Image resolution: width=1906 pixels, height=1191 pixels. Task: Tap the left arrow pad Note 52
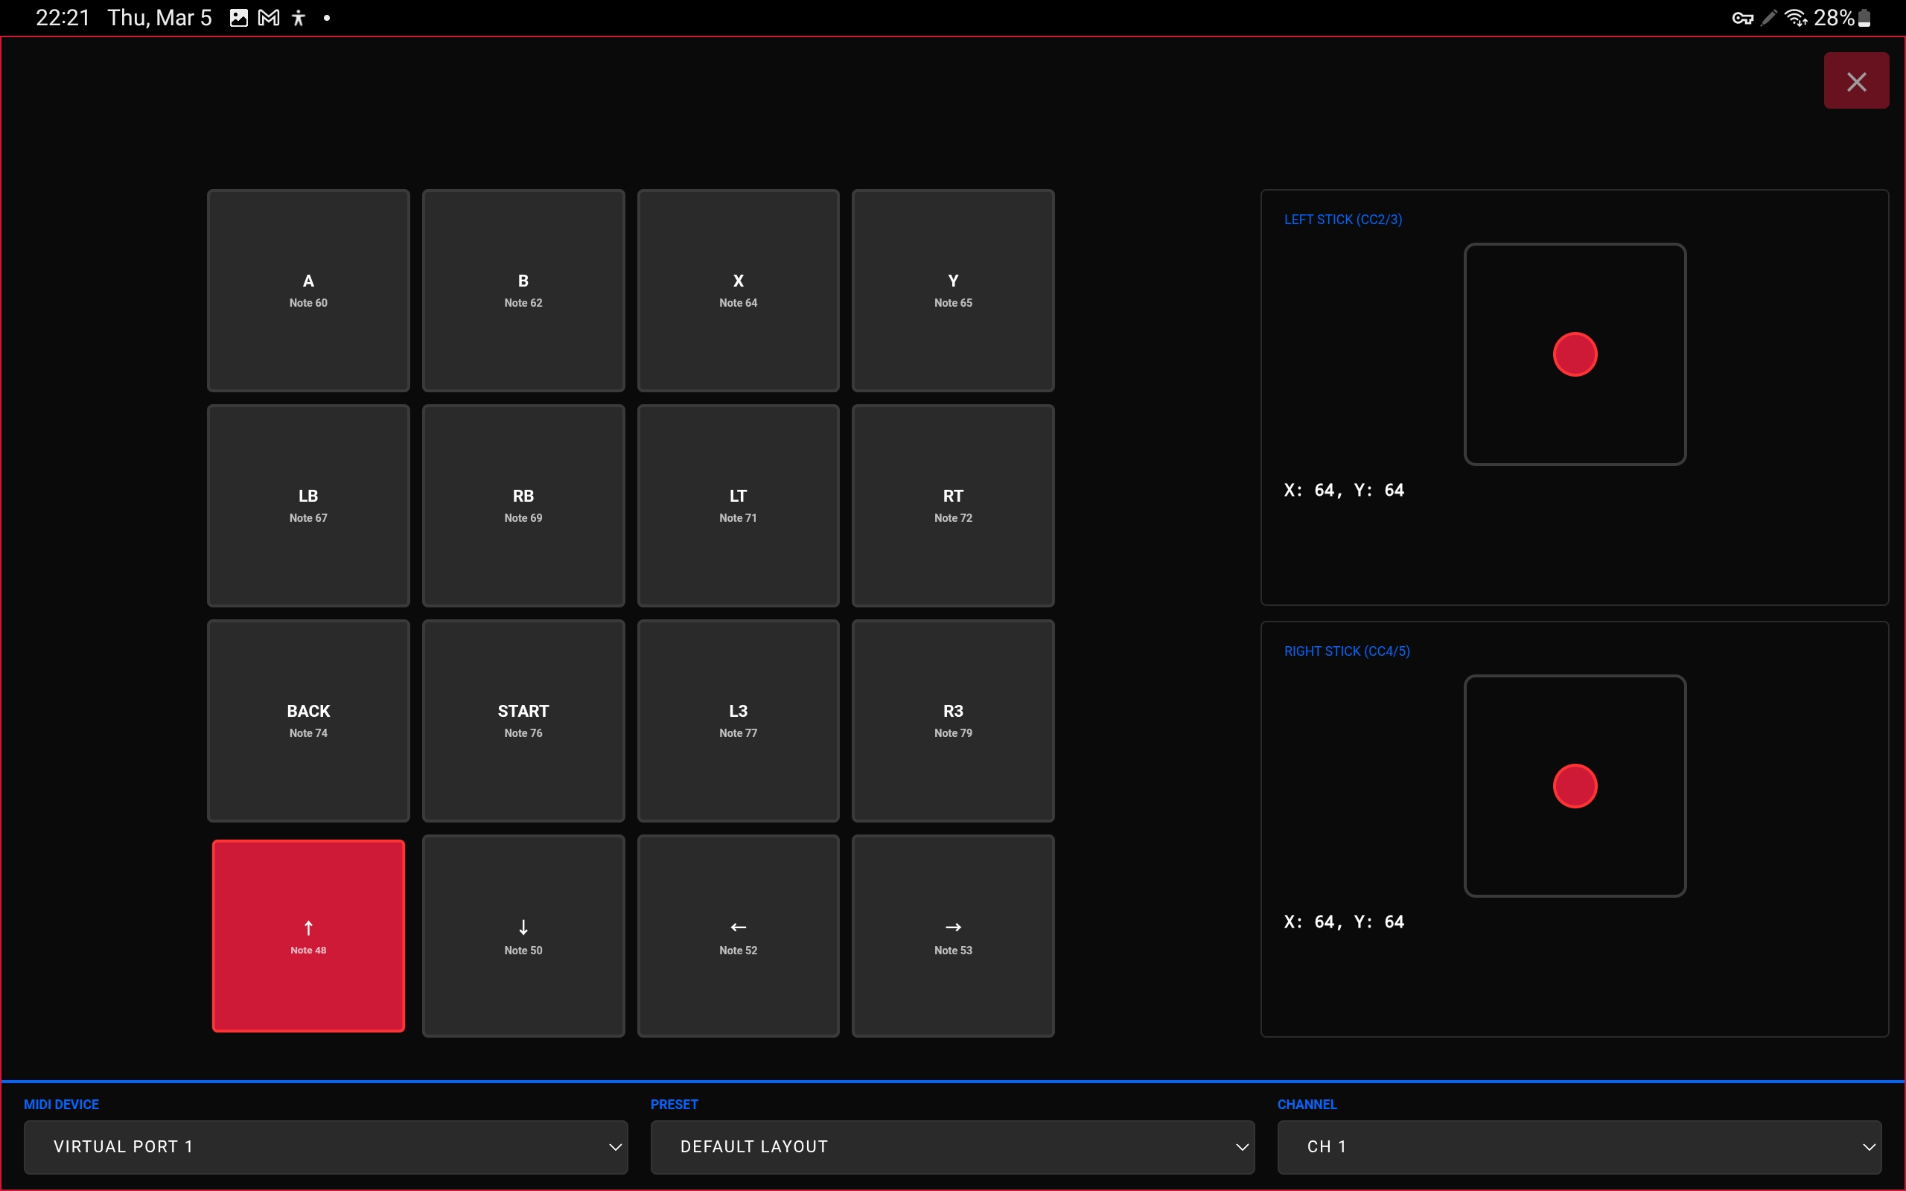pos(738,936)
